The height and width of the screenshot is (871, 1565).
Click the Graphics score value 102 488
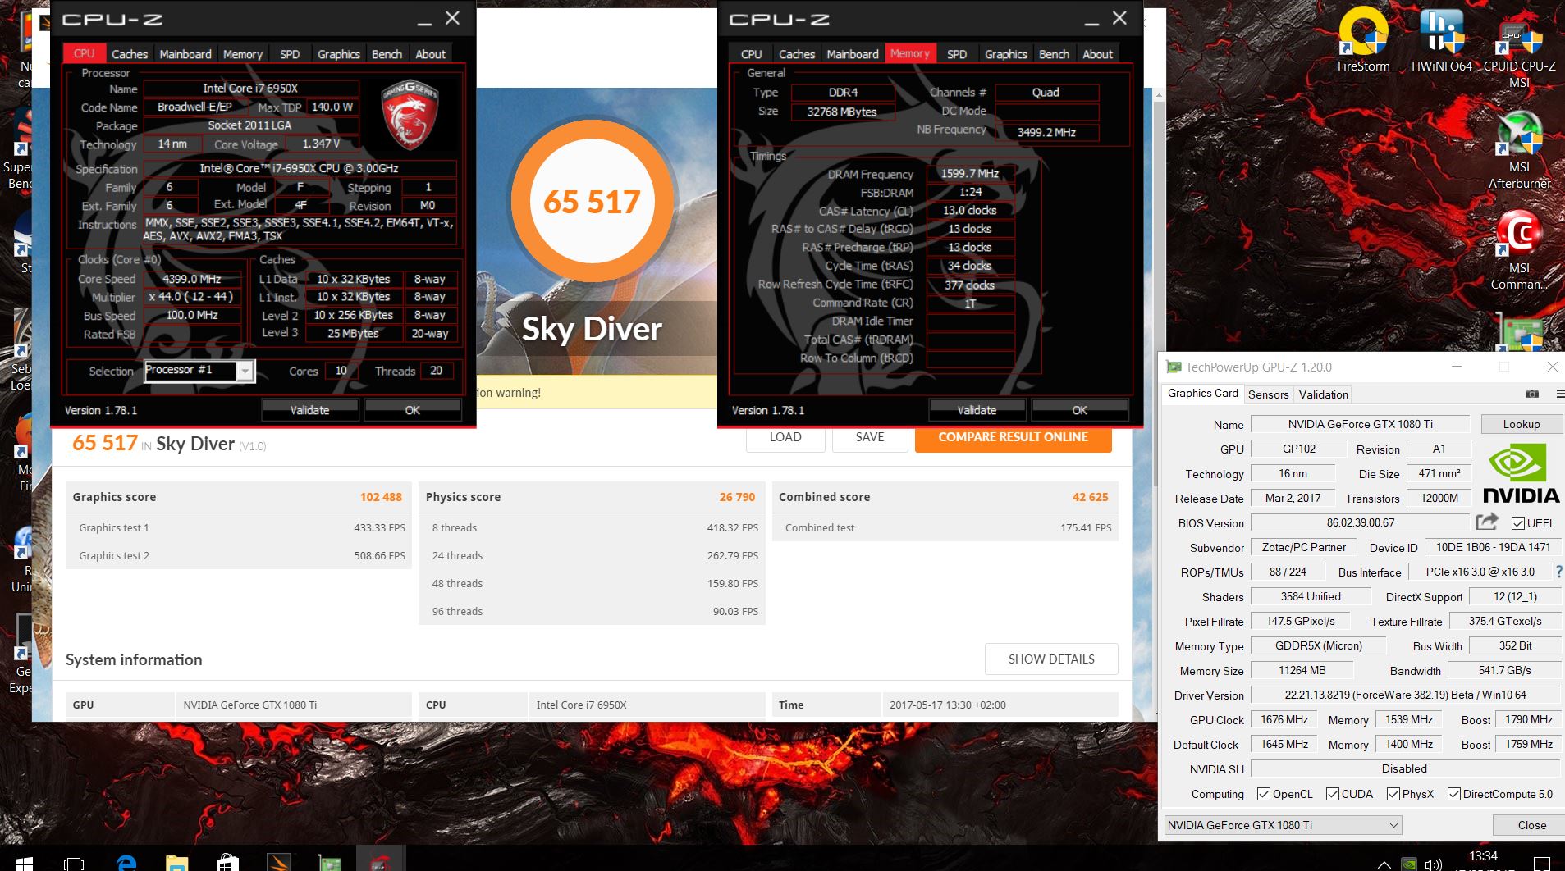381,497
